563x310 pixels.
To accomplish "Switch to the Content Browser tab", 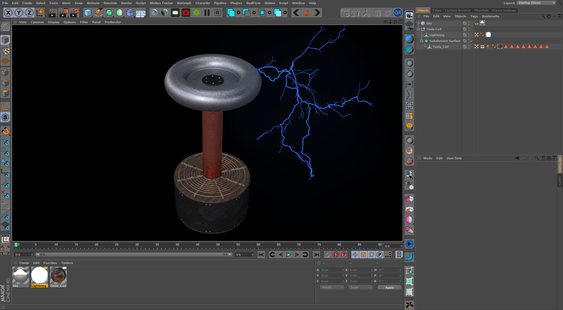I will tap(457, 10).
